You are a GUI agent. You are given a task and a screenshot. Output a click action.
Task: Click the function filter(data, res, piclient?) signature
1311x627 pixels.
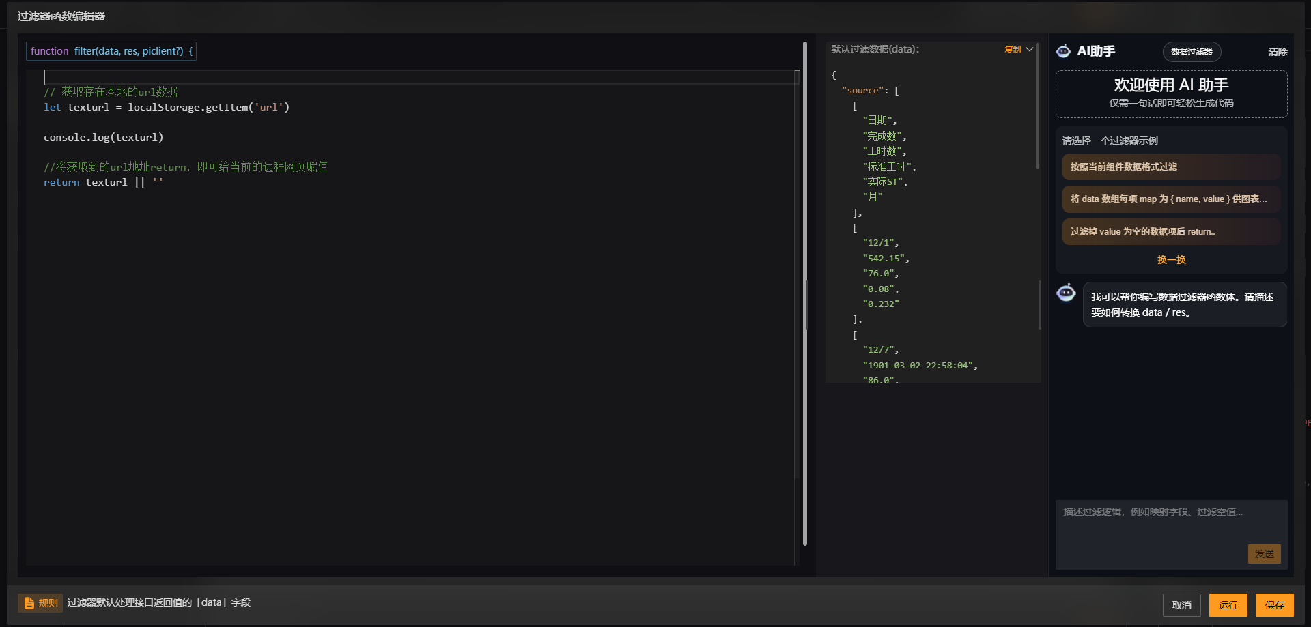[x=111, y=51]
